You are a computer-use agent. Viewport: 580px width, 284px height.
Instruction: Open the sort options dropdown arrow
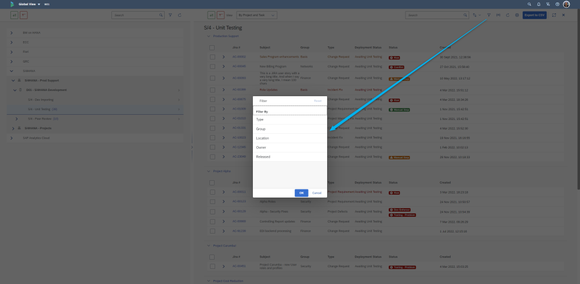click(480, 15)
